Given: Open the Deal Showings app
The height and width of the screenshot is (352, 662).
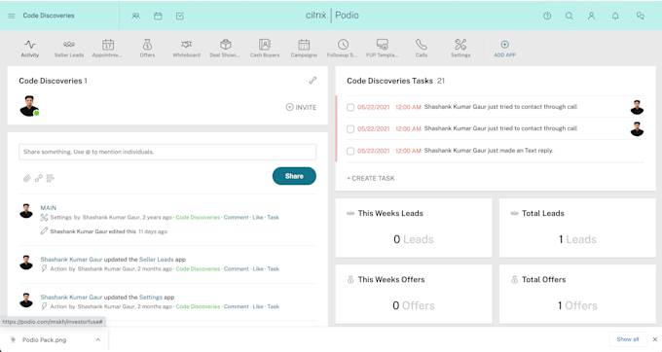Looking at the screenshot, I should point(225,48).
